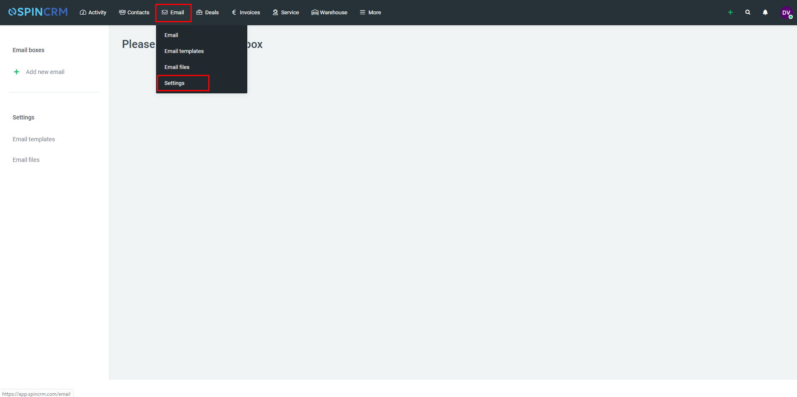
Task: Click the SpinCRM logo
Action: point(38,12)
